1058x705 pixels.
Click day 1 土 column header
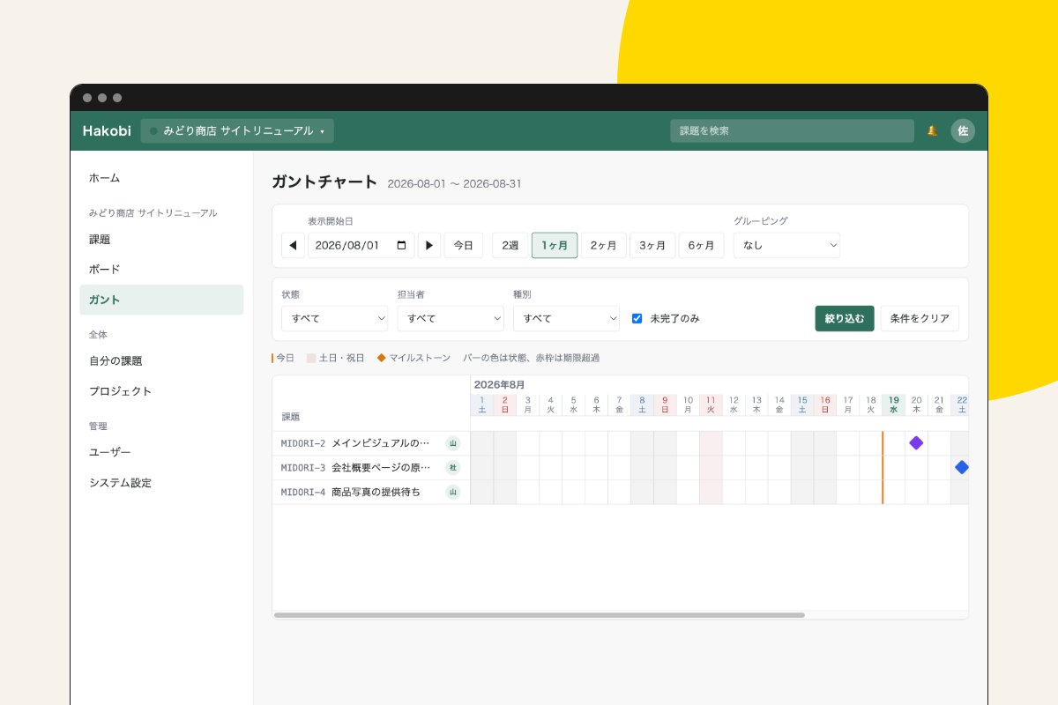pyautogui.click(x=482, y=404)
